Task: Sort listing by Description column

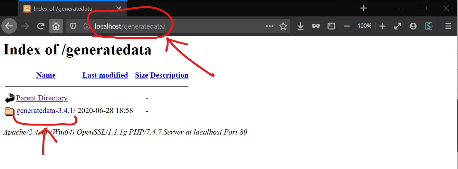Action: coord(169,75)
